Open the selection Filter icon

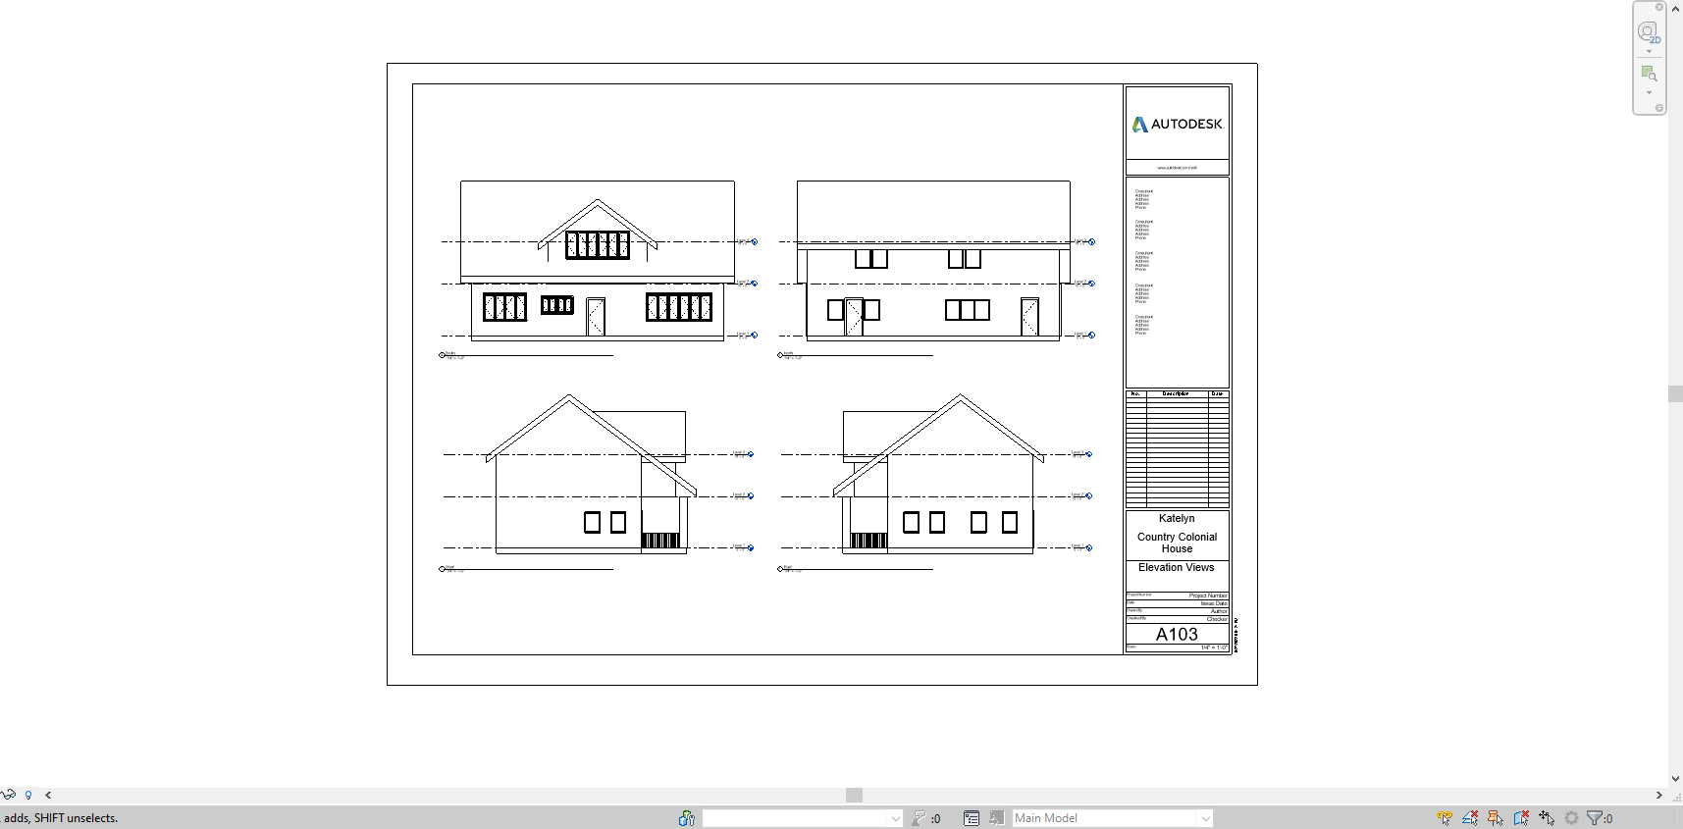1595,818
